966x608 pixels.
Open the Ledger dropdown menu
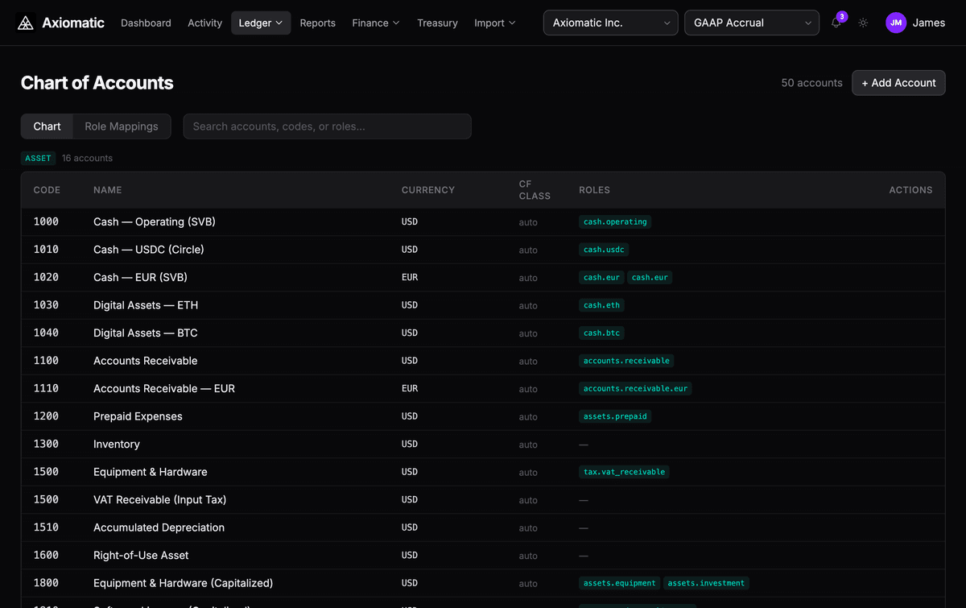(260, 23)
